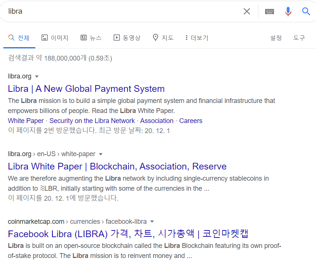Click the 더보기 three-dot icon

pos(186,38)
